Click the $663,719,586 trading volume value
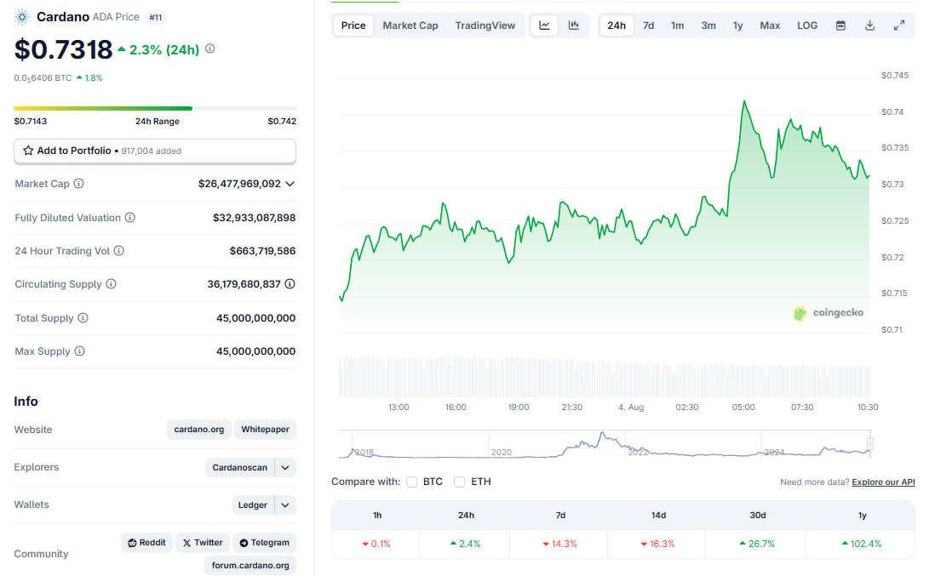Viewport: 935px width, 576px height. click(x=262, y=251)
